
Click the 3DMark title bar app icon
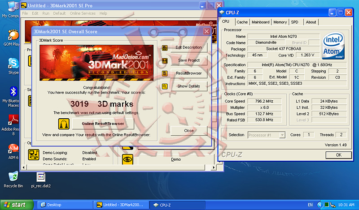pyautogui.click(x=24, y=5)
